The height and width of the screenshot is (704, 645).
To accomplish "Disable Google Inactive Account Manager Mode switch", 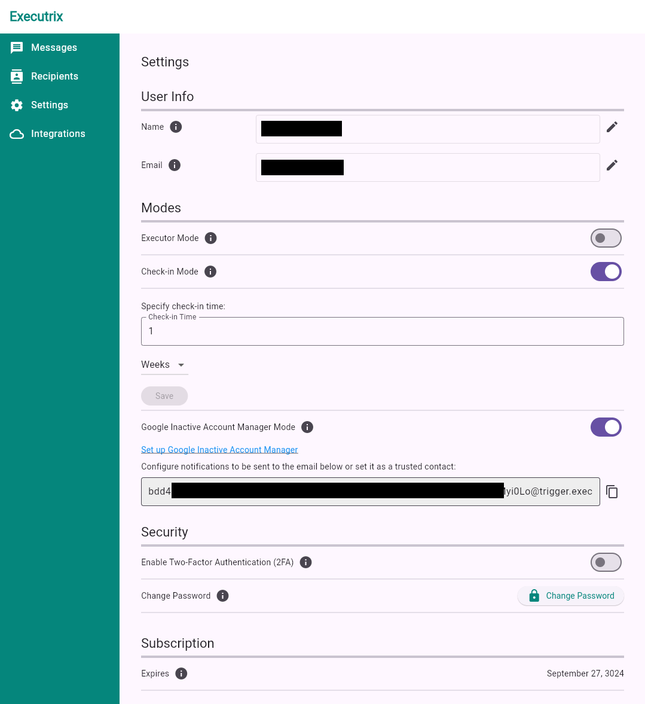I will (606, 427).
